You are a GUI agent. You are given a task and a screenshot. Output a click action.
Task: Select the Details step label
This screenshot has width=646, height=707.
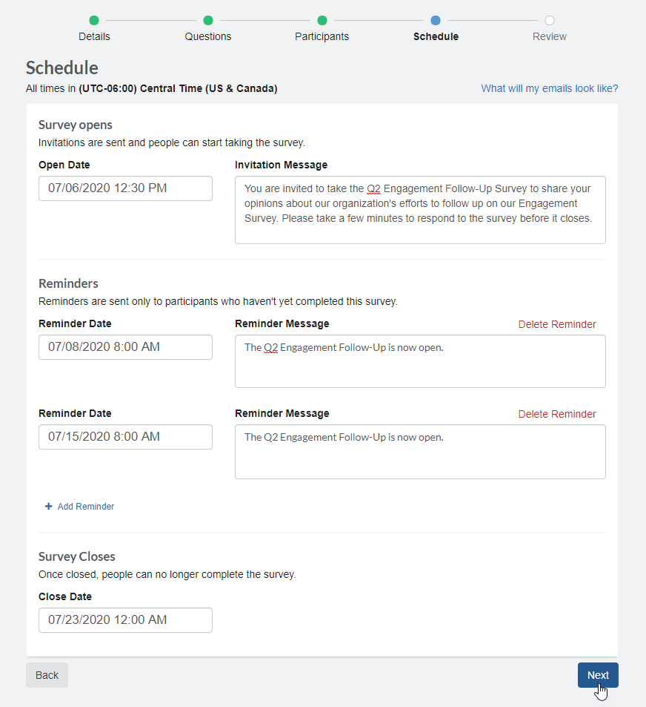94,36
